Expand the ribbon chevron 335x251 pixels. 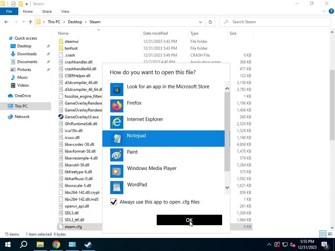point(324,11)
